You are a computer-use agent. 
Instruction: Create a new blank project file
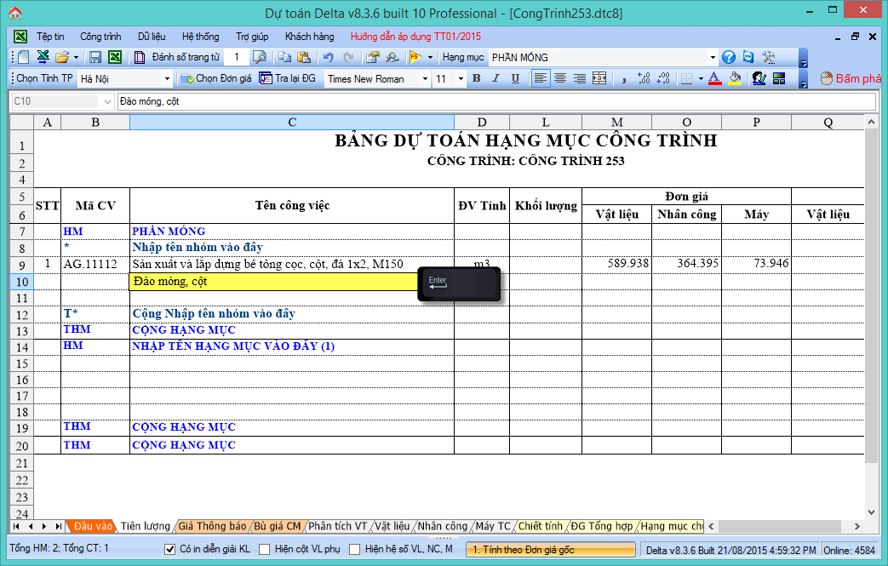(x=23, y=57)
